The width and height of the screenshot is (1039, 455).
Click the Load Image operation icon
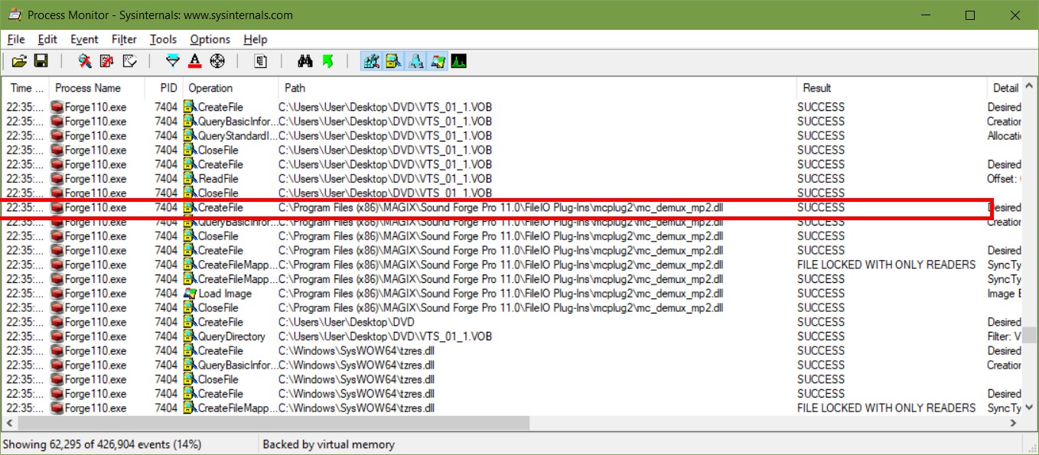tap(191, 294)
